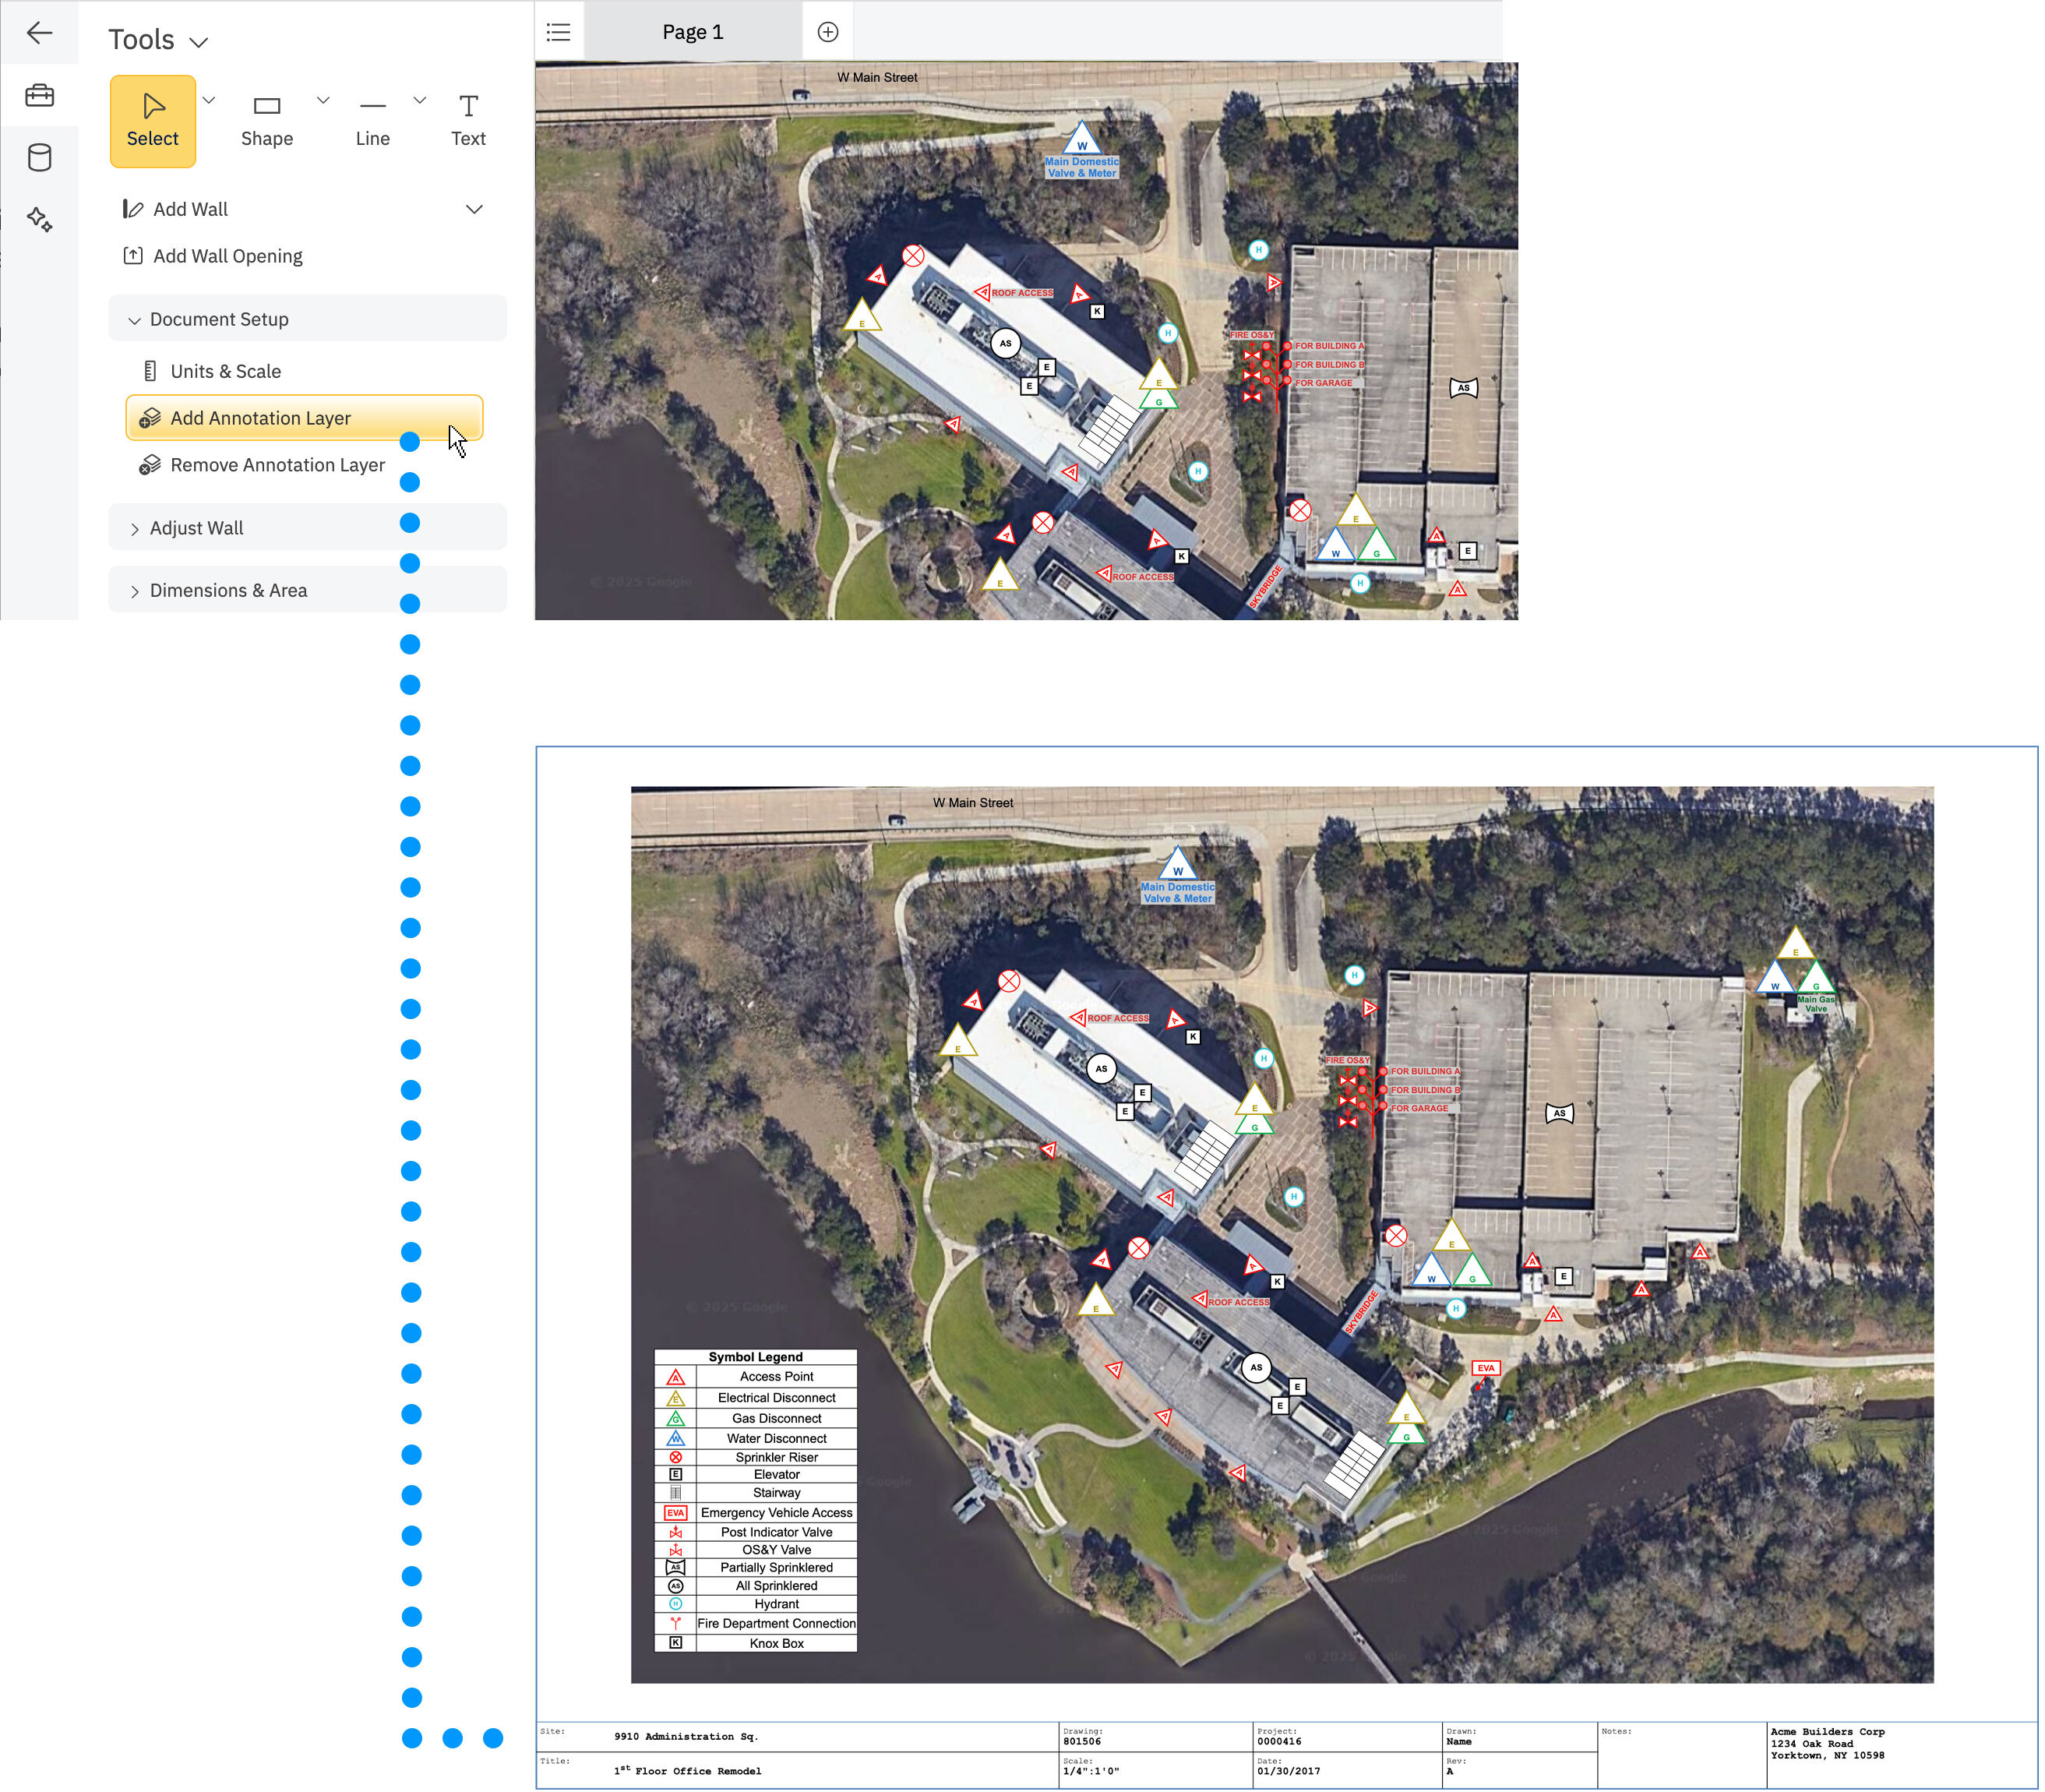Click the AI sparkles icon in the sidebar
This screenshot has height=1792, width=2045.
coord(40,221)
